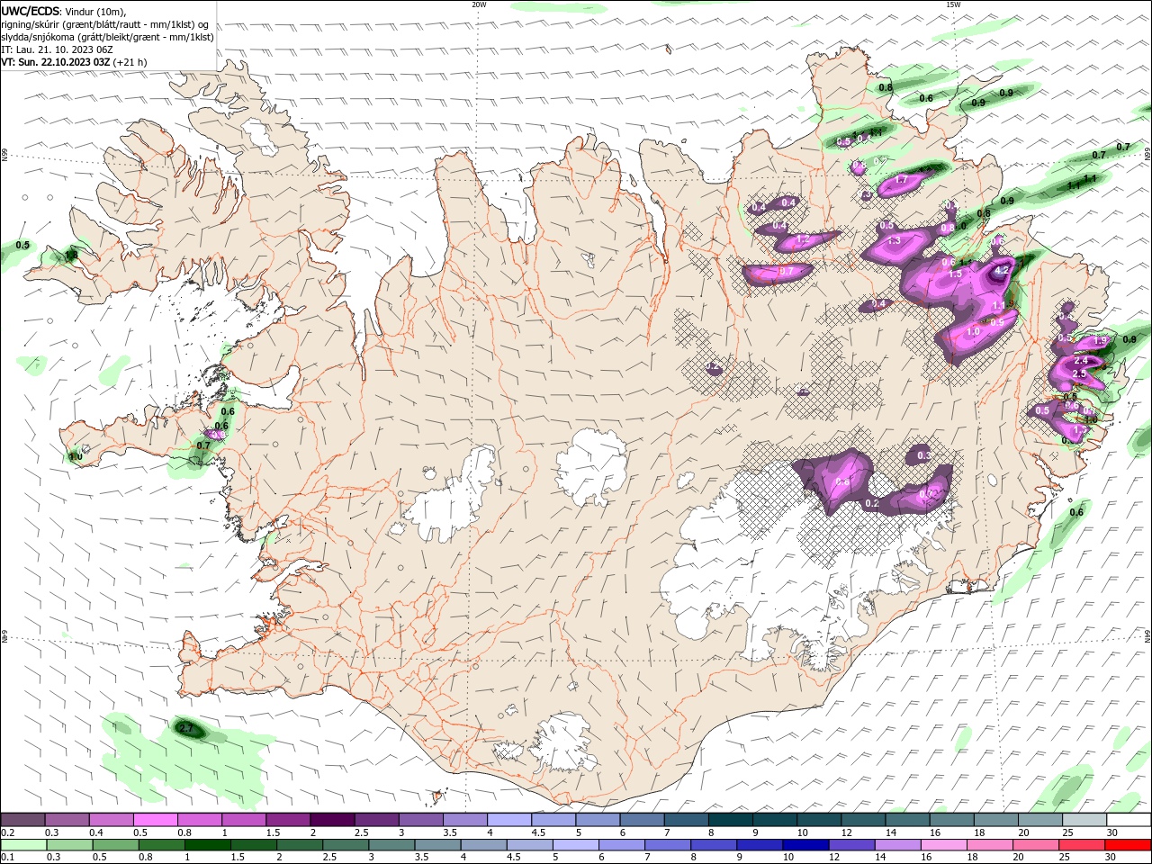1152x864 pixels.
Task: Click the pink rain swatch between 16 and 18
Action: pos(942,845)
